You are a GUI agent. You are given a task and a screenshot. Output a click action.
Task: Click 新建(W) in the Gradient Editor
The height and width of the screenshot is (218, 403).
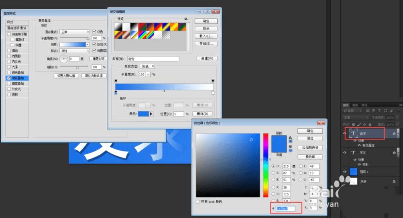point(207,58)
